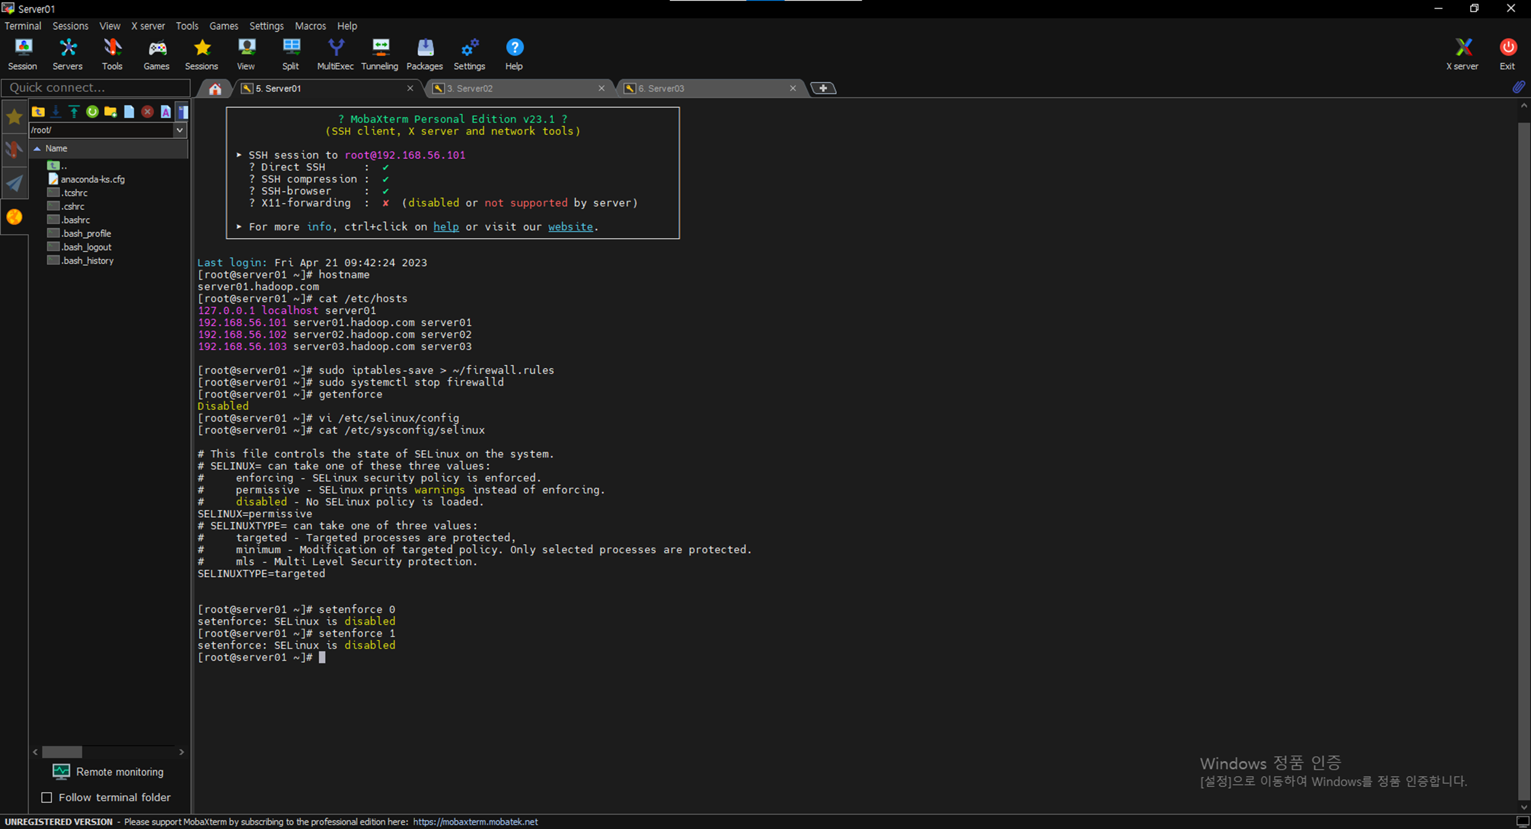This screenshot has width=1531, height=829.
Task: Click the Quick connect input field
Action: [95, 88]
